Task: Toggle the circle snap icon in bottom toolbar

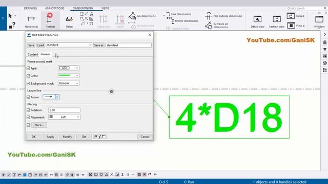Action: point(101,174)
